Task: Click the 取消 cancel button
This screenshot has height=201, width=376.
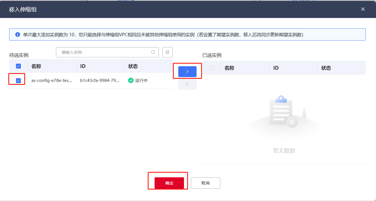Action: coord(205,183)
